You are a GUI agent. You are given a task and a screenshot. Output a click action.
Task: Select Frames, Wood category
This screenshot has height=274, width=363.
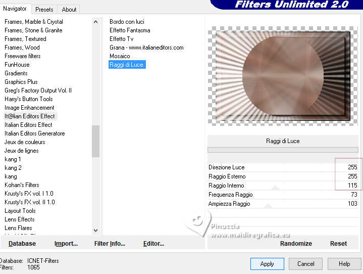coord(22,48)
